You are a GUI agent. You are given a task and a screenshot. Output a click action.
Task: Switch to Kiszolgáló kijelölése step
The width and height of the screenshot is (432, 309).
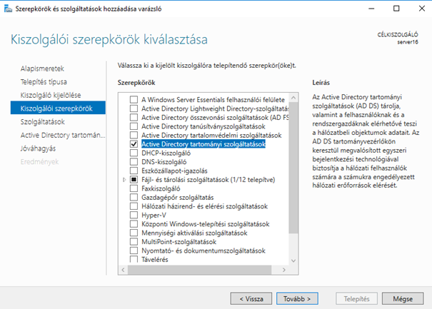[x=51, y=94]
